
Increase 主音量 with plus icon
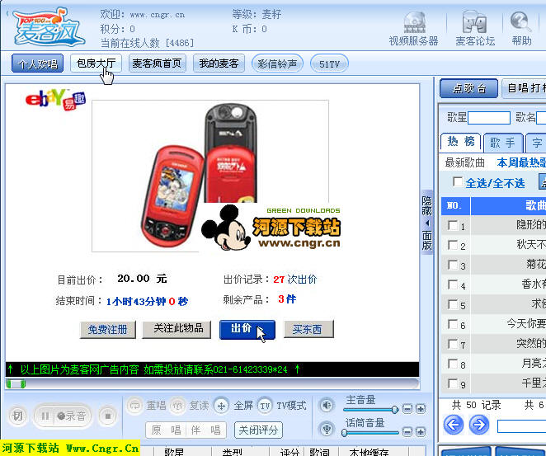pos(421,409)
